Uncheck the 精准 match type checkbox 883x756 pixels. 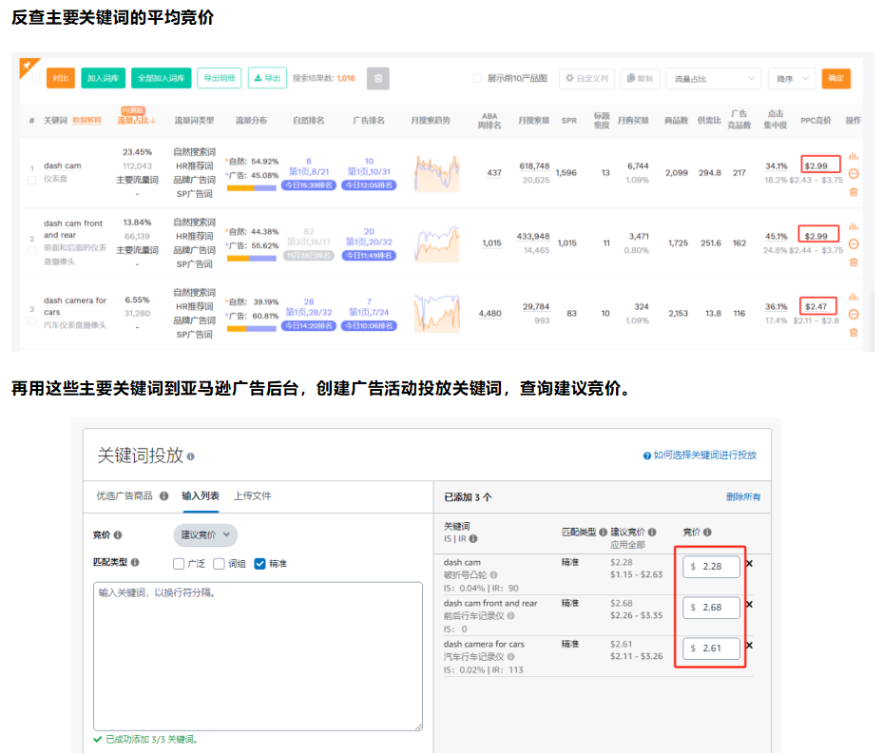pyautogui.click(x=259, y=561)
